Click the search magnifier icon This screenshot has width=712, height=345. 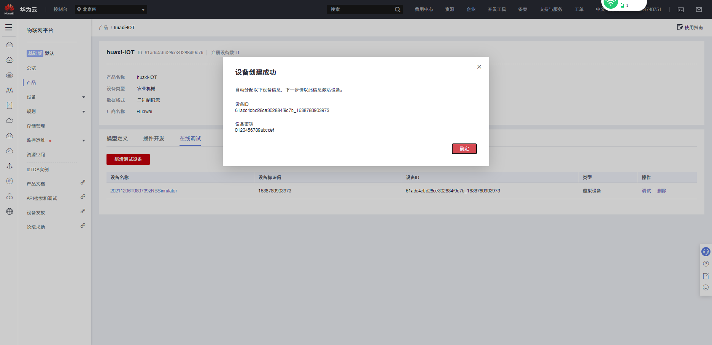[x=397, y=9]
